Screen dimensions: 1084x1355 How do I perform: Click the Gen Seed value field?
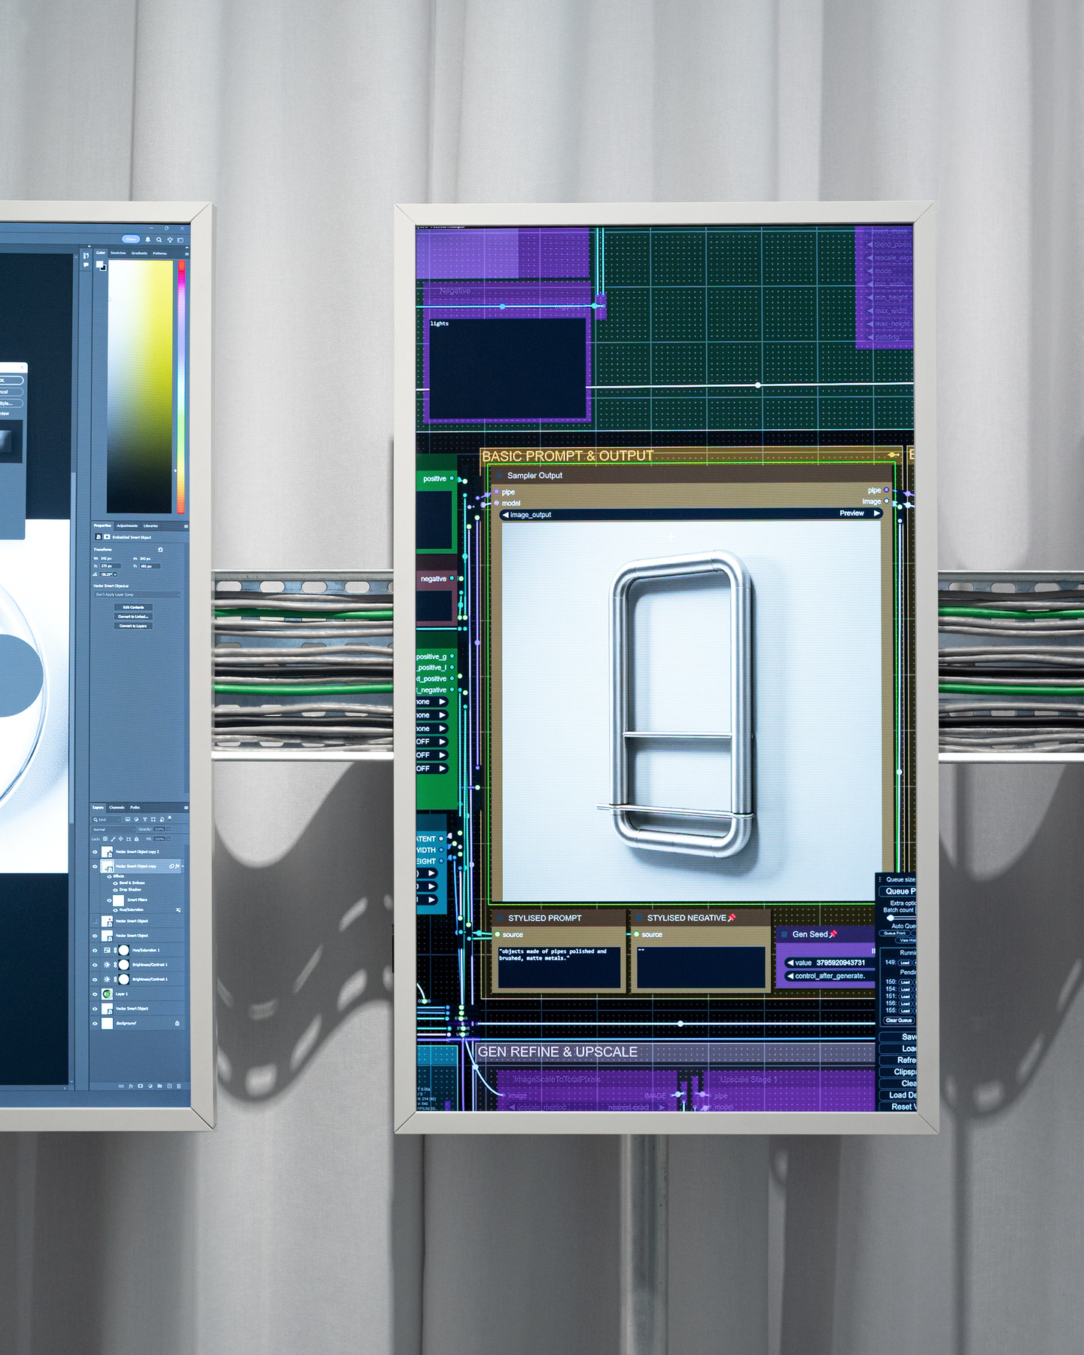click(828, 963)
